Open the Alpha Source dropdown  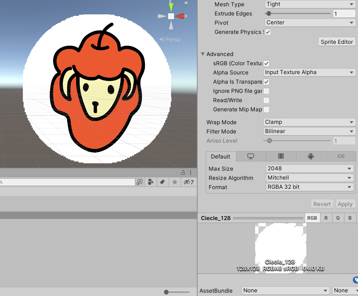(x=309, y=72)
